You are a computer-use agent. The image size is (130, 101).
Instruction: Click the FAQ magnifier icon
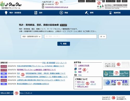(x=75, y=75)
